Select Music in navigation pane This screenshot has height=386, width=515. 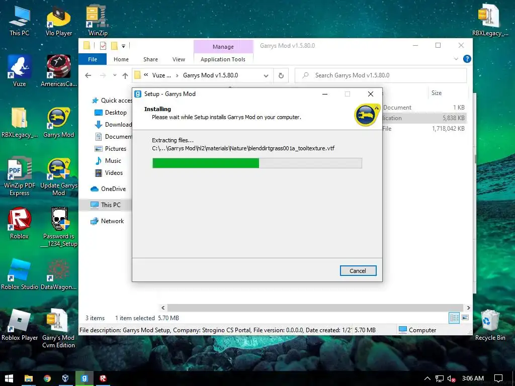pos(108,161)
